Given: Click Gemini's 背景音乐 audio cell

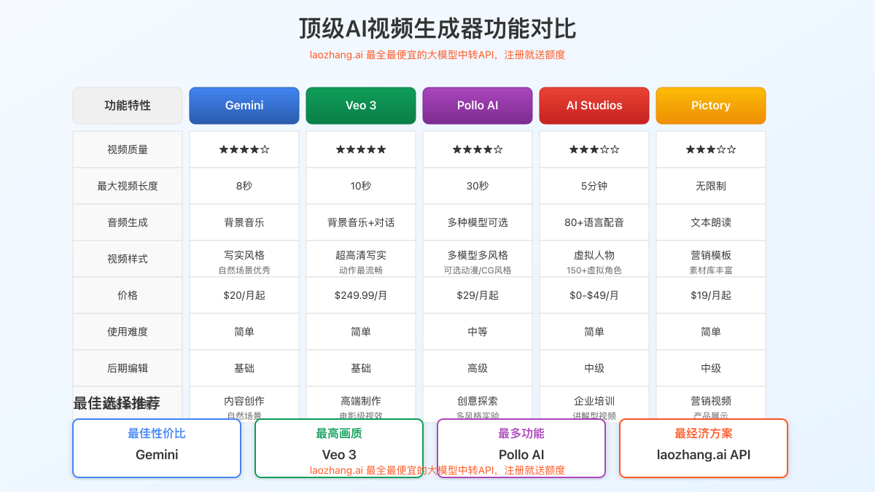Looking at the screenshot, I should [244, 222].
